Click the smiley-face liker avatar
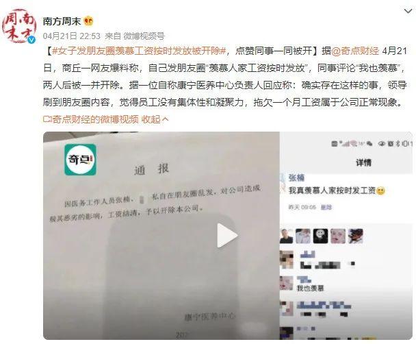 [x=320, y=236]
